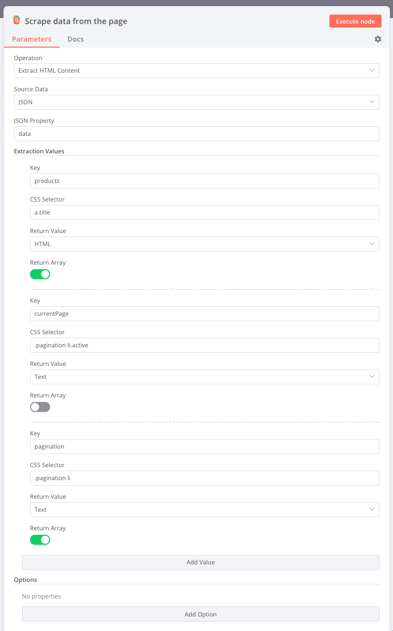393x631 pixels.
Task: Click the a.title CSS Selector field
Action: tap(204, 213)
